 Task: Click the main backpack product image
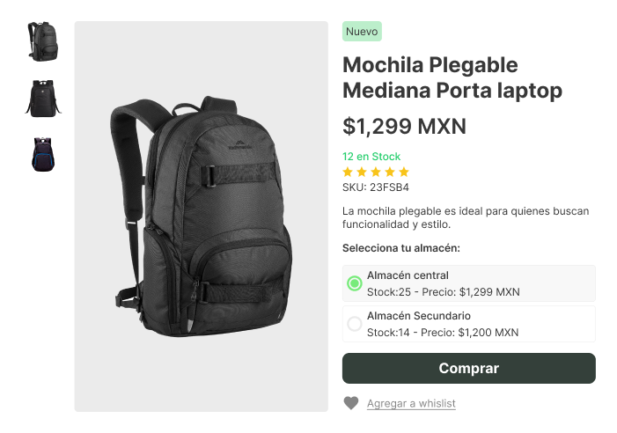201,216
